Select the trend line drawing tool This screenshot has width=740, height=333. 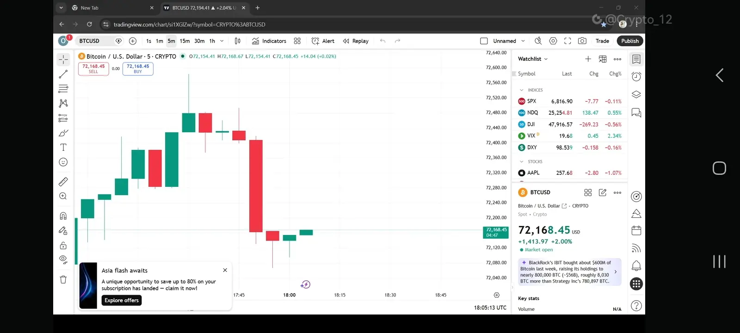(63, 74)
